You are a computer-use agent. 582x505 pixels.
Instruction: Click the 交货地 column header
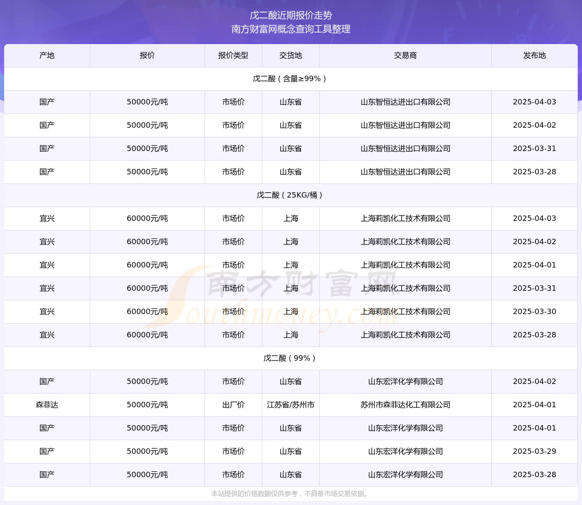pyautogui.click(x=291, y=55)
